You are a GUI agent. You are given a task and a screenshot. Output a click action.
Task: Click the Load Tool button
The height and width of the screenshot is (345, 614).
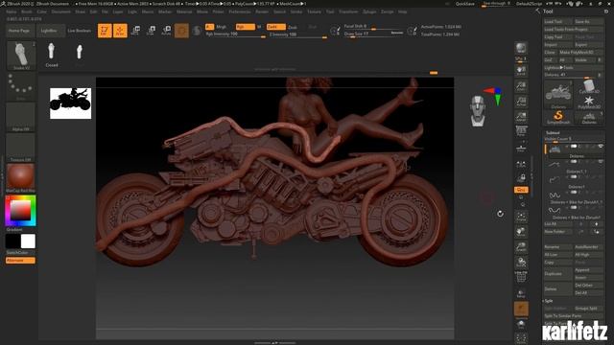click(558, 22)
